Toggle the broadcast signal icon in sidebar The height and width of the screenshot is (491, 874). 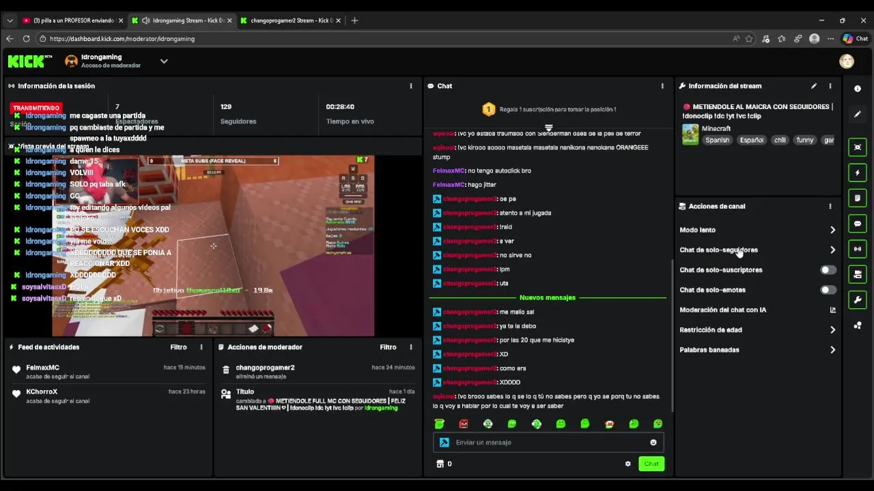858,249
